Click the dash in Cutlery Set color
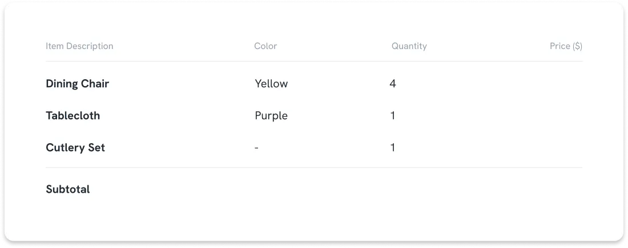Viewport: 628px width, 248px height. point(256,148)
